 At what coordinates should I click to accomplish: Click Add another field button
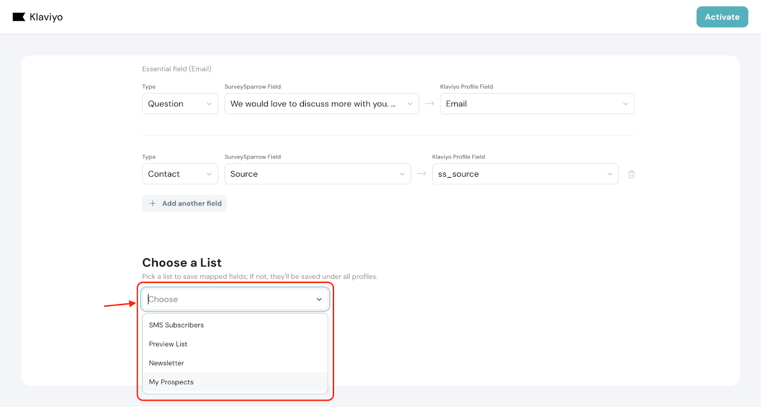click(x=185, y=203)
